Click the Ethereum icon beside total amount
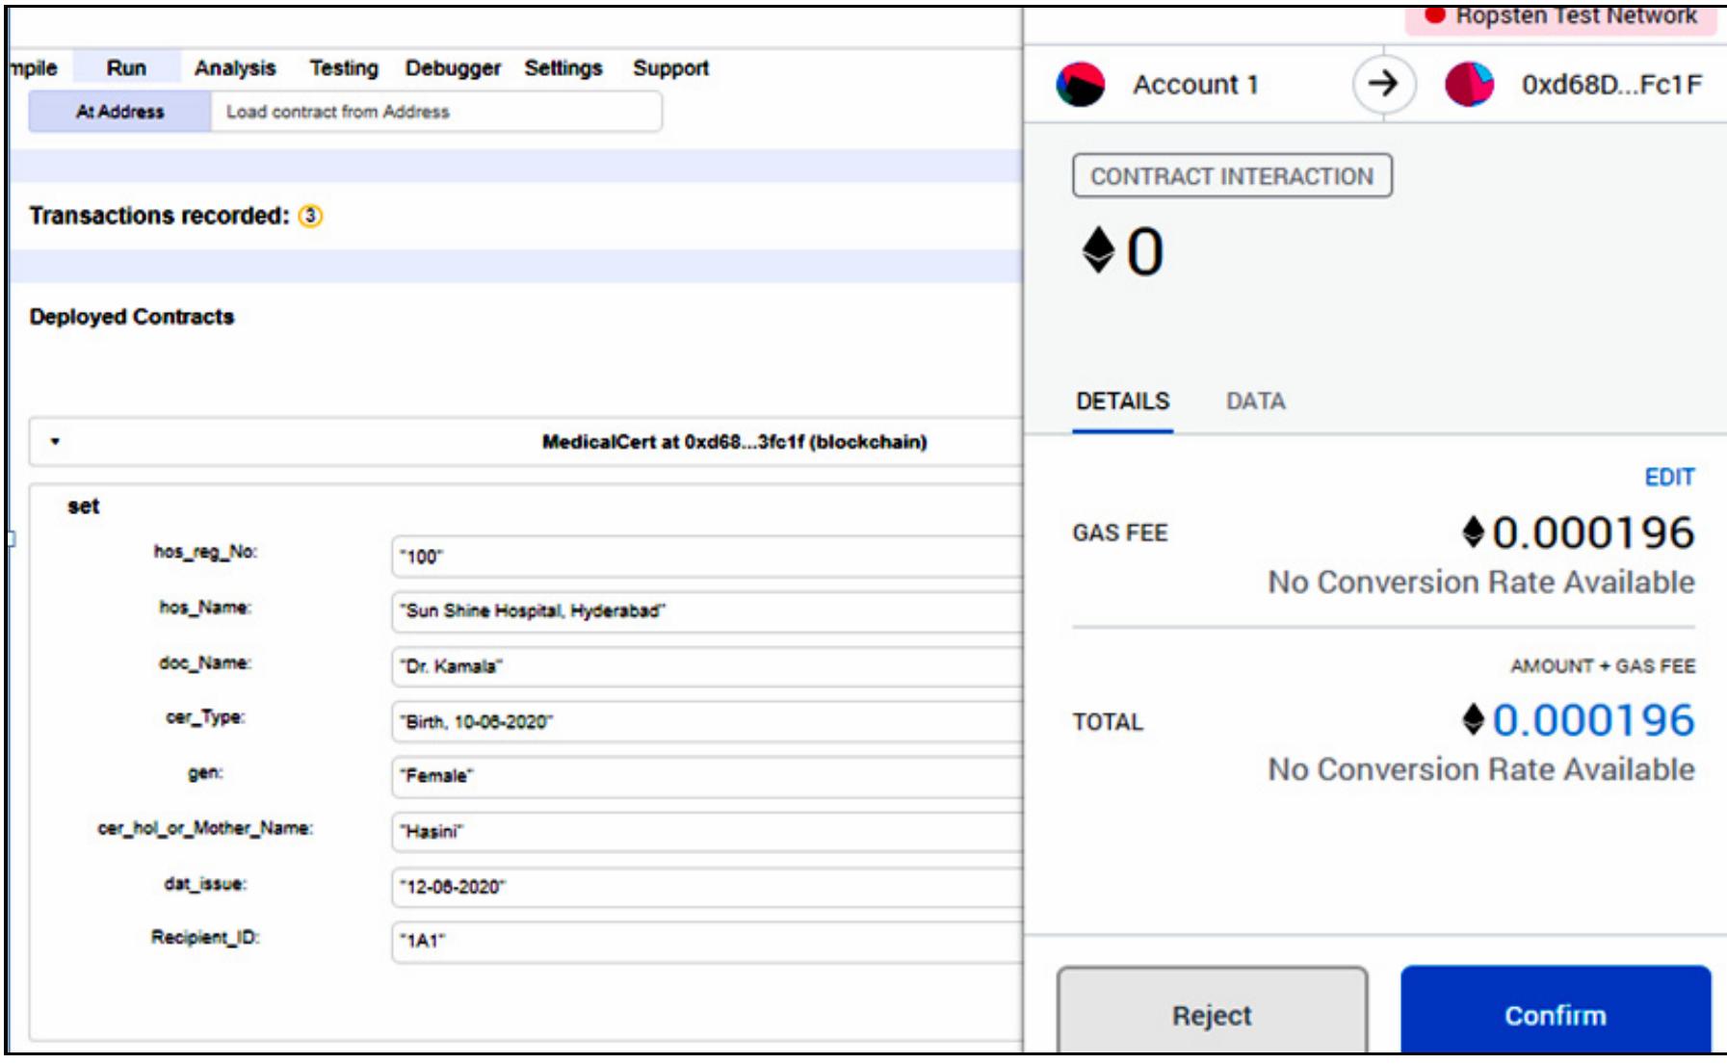The image size is (1727, 1064). point(1473,719)
